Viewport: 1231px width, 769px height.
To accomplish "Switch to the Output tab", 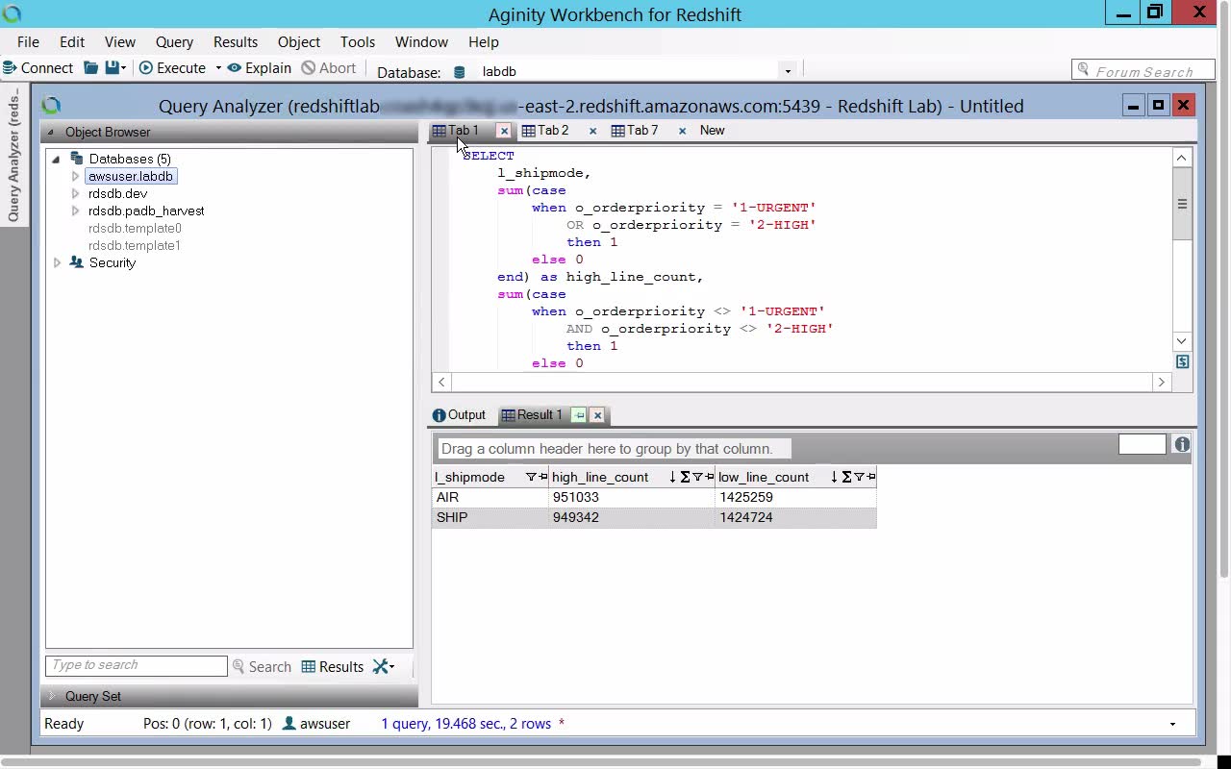I will (459, 415).
